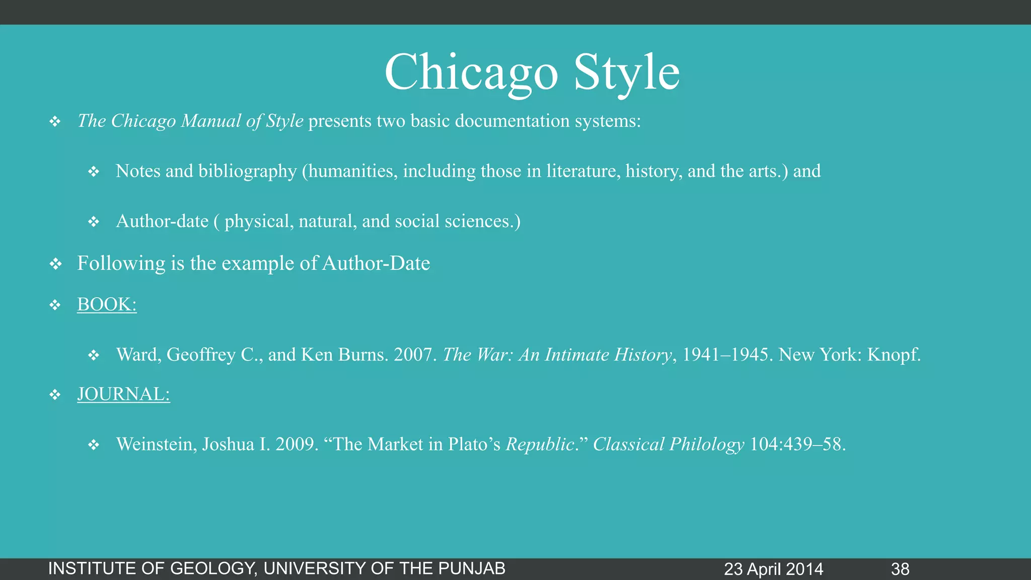Click the diamond bullet before 'Author-date'
This screenshot has width=1031, height=580.
(94, 222)
